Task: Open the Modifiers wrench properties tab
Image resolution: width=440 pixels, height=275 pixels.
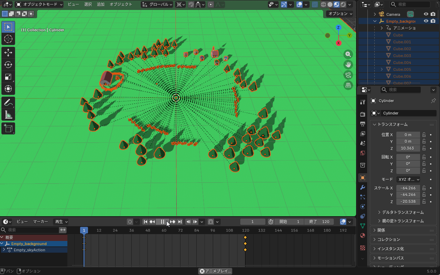Action: tap(362, 187)
